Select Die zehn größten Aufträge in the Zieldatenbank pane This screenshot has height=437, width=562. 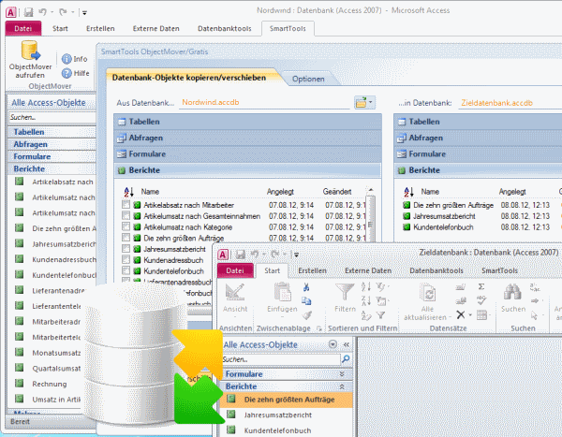(x=286, y=400)
